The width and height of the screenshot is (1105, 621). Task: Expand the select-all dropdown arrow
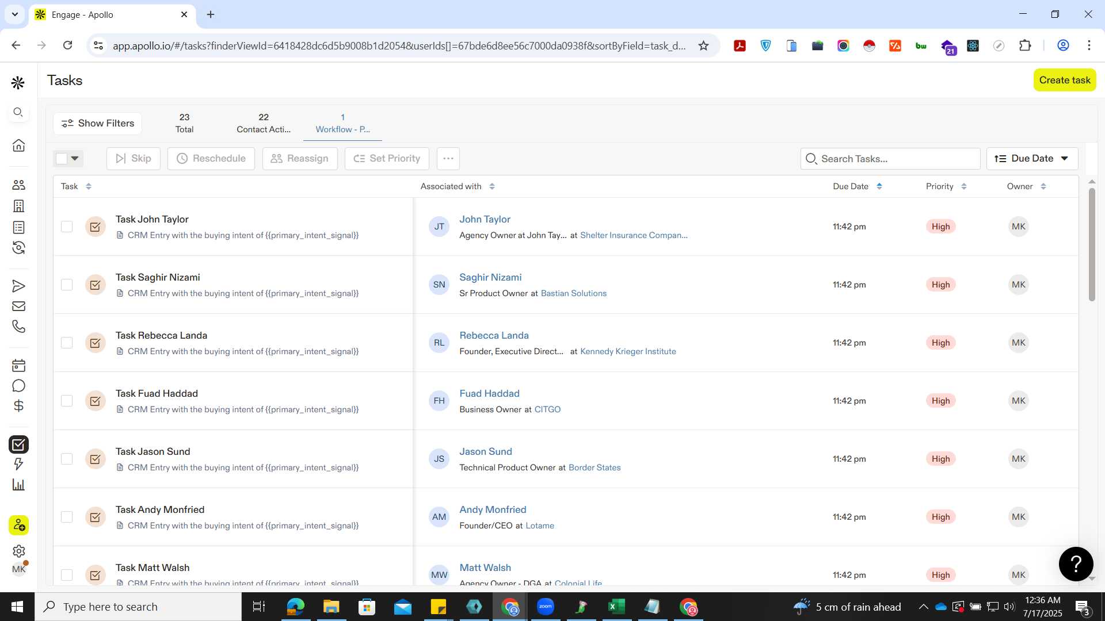[x=75, y=158]
